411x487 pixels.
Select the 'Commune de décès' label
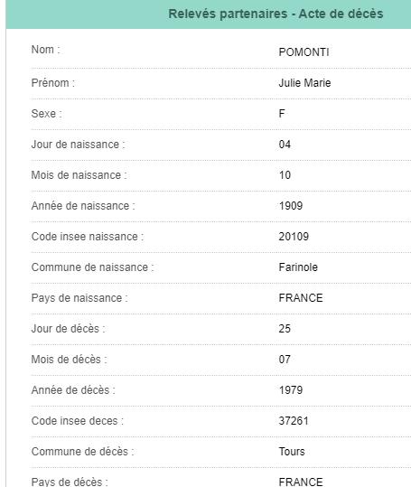click(x=82, y=452)
